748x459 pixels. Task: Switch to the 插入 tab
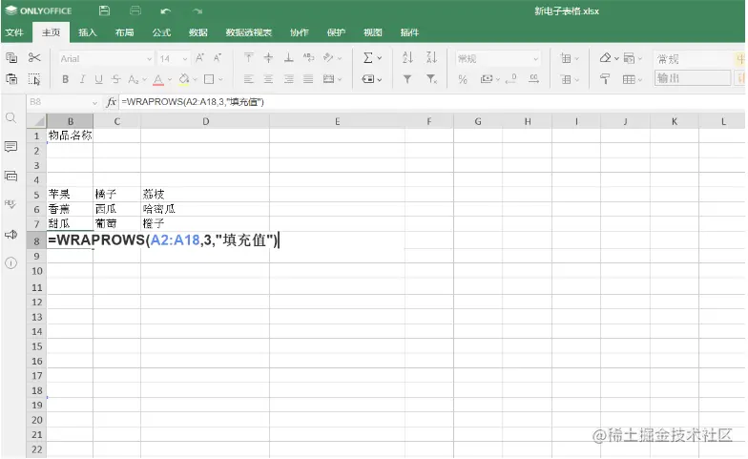pos(88,32)
